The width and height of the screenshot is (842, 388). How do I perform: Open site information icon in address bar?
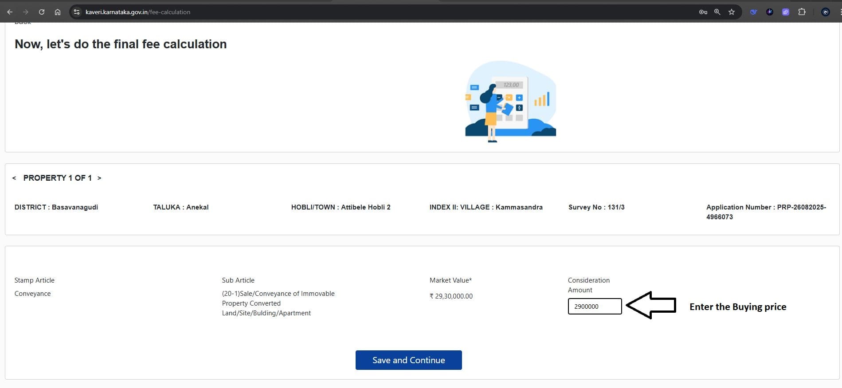pos(77,12)
